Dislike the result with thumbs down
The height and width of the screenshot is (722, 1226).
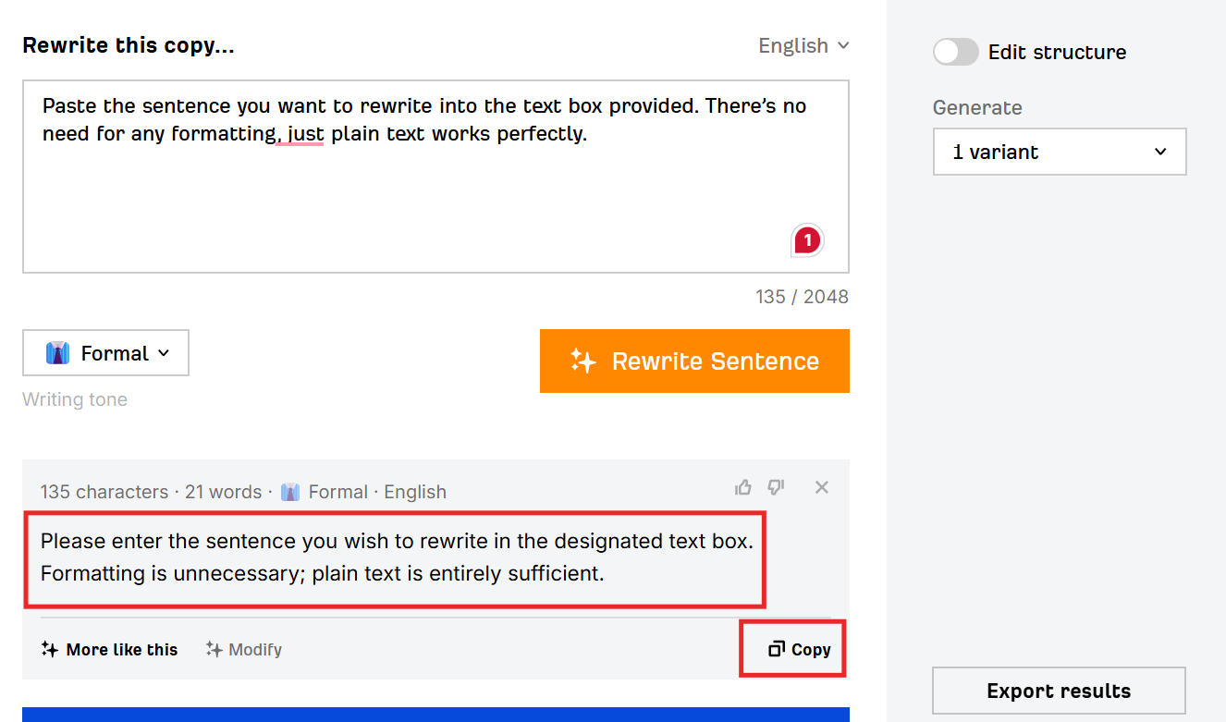[x=777, y=487]
